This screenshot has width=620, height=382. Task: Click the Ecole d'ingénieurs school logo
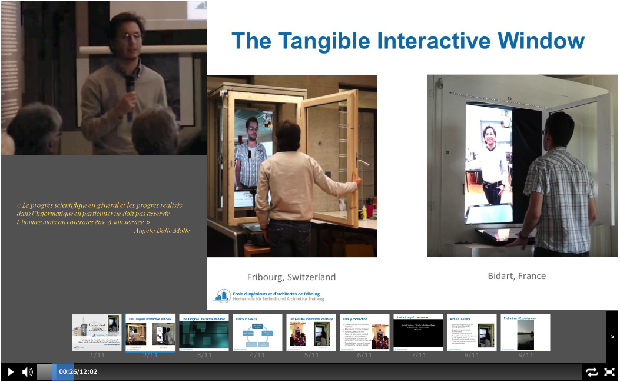pyautogui.click(x=269, y=296)
